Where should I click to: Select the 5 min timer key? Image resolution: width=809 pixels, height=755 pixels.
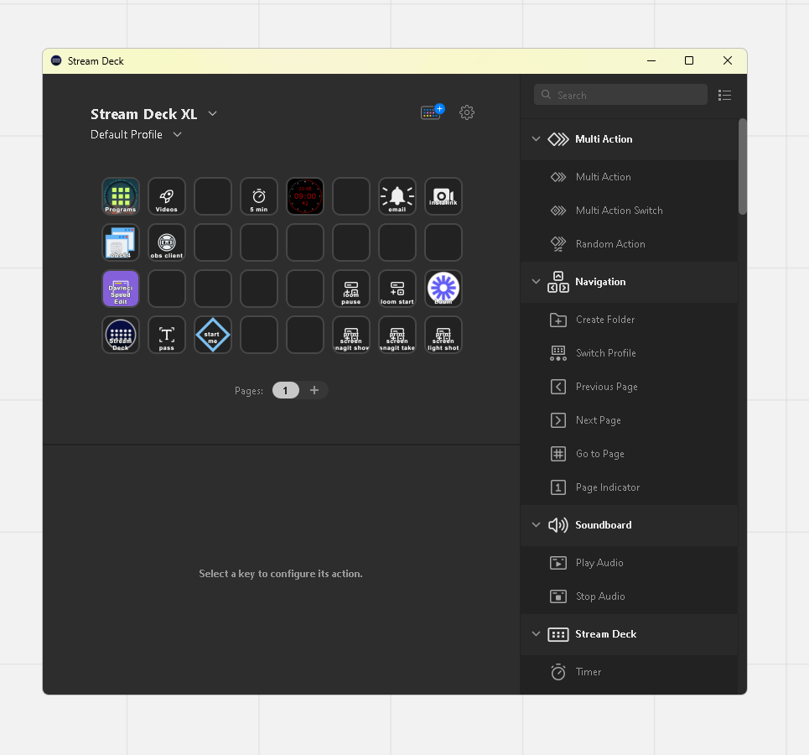coord(259,196)
